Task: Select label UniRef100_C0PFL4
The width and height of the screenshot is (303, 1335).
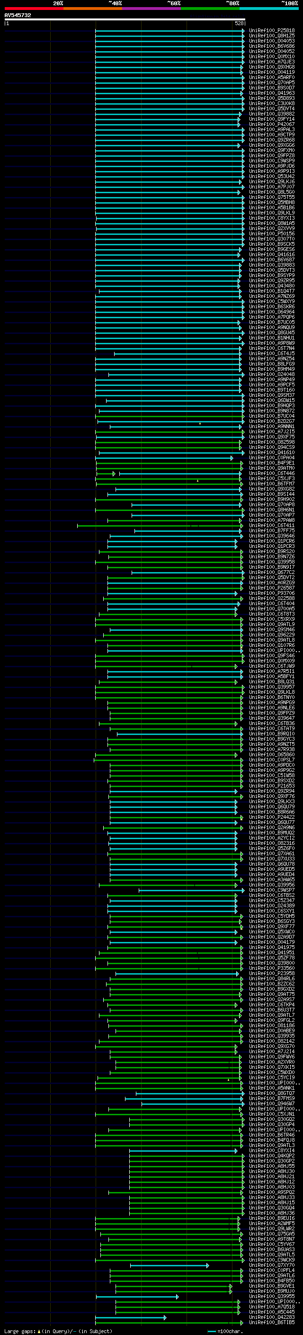Action: pyautogui.click(x=272, y=1270)
